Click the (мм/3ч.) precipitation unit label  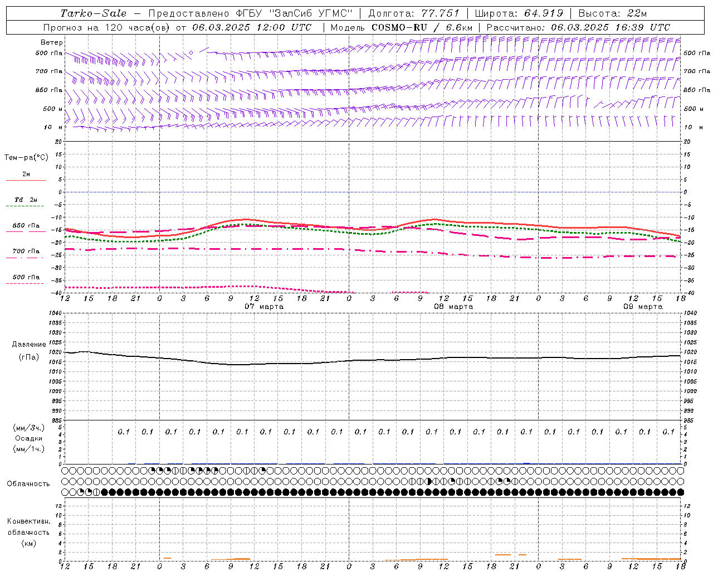[x=29, y=428]
